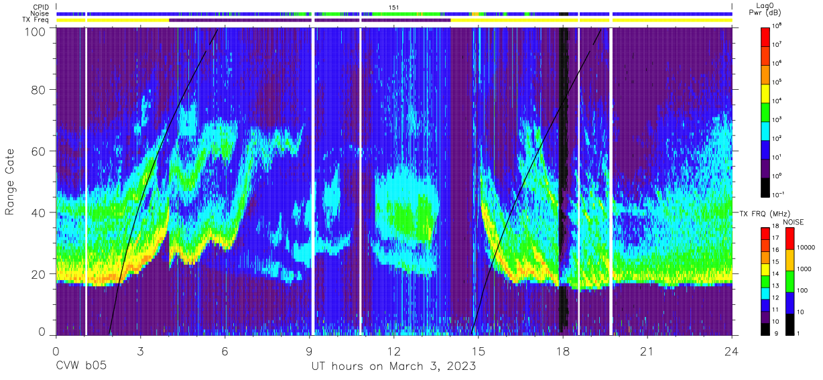Click the UT hours on March 3, 2023 label

click(x=394, y=367)
